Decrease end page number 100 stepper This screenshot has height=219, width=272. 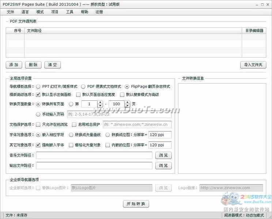[127, 106]
